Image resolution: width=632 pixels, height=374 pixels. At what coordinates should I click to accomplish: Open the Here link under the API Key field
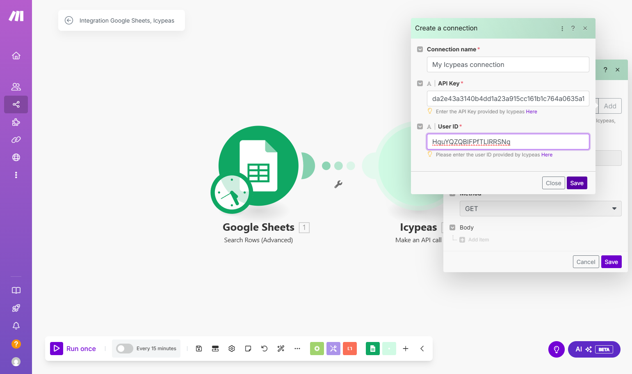[x=532, y=112]
